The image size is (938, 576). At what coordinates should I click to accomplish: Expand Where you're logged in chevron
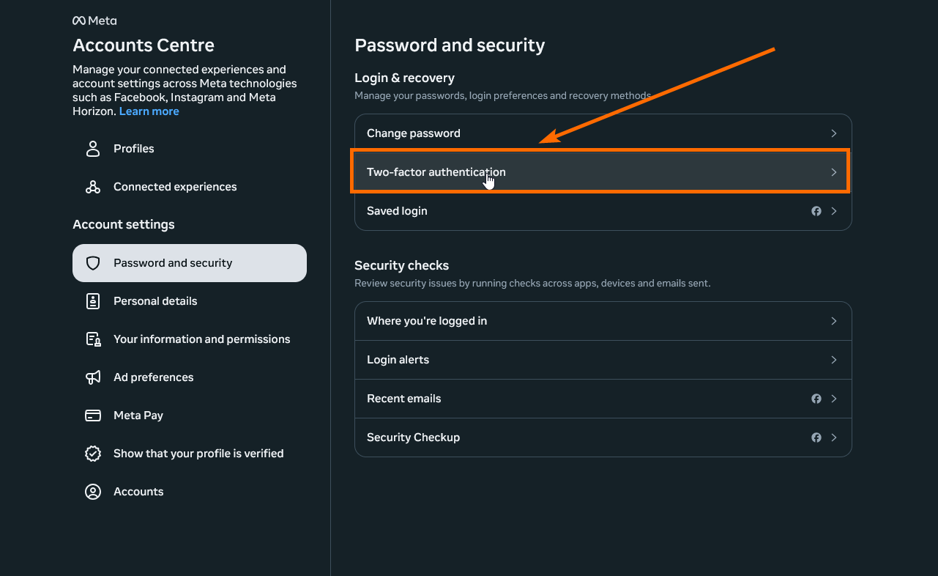(833, 321)
